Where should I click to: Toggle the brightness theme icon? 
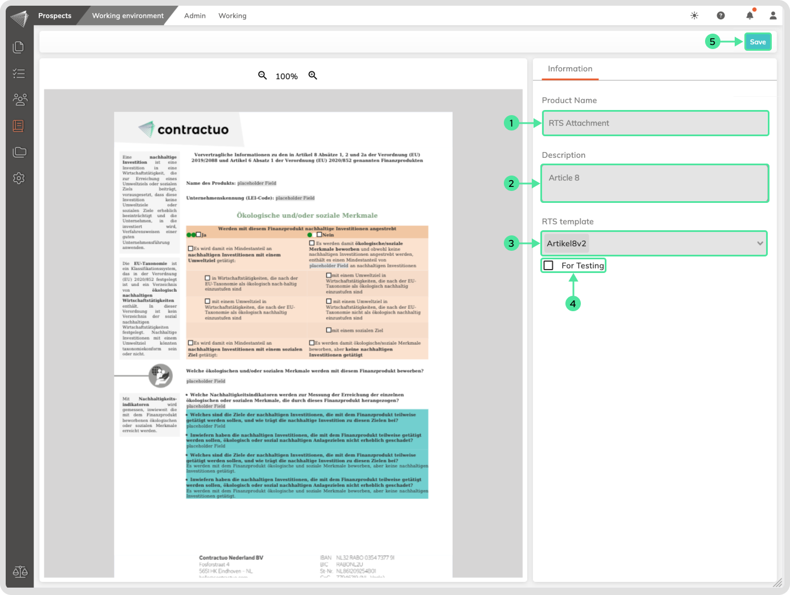694,16
